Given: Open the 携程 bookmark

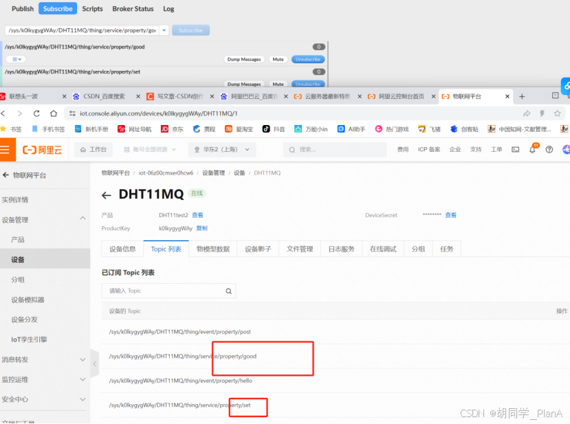Looking at the screenshot, I should [204, 129].
